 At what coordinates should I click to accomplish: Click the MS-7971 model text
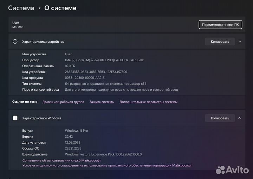click(x=18, y=27)
